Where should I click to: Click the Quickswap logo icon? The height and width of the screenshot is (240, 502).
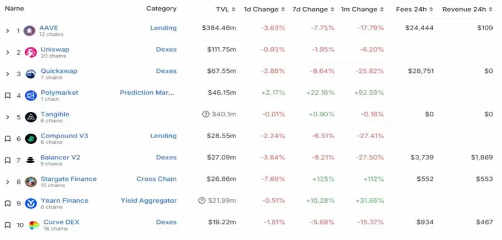point(31,74)
